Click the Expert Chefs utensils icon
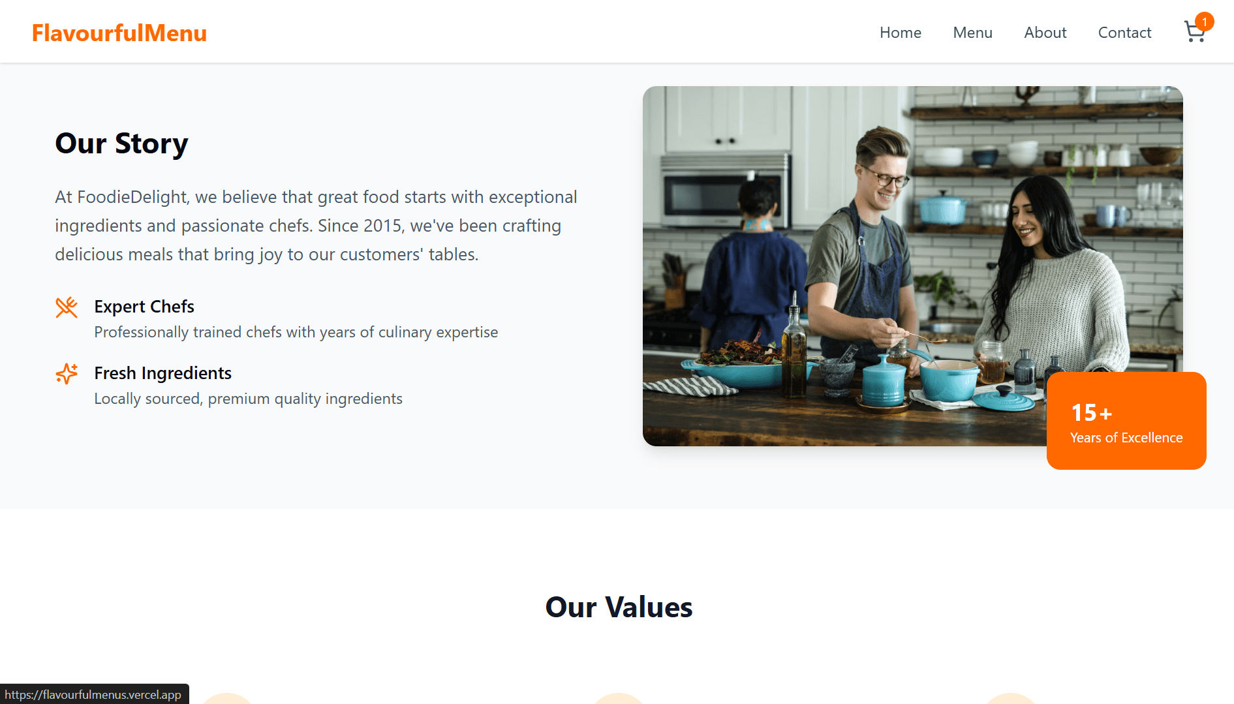1234x704 pixels. 67,307
